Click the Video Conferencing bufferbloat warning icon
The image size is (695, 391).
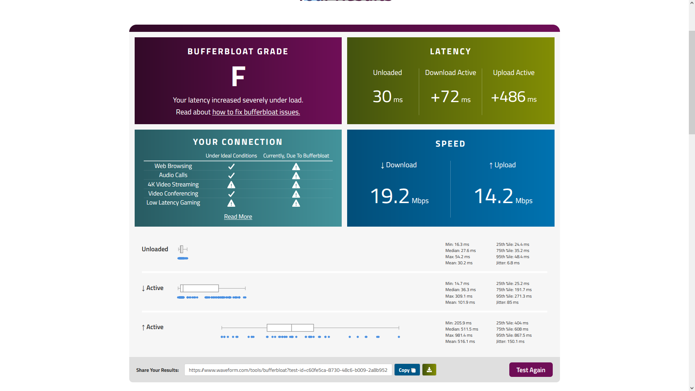coord(296,194)
